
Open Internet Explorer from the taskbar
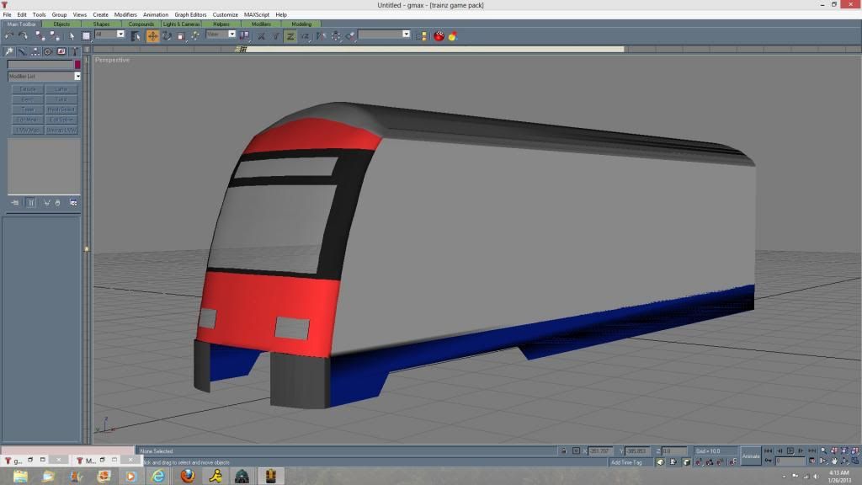tap(157, 476)
